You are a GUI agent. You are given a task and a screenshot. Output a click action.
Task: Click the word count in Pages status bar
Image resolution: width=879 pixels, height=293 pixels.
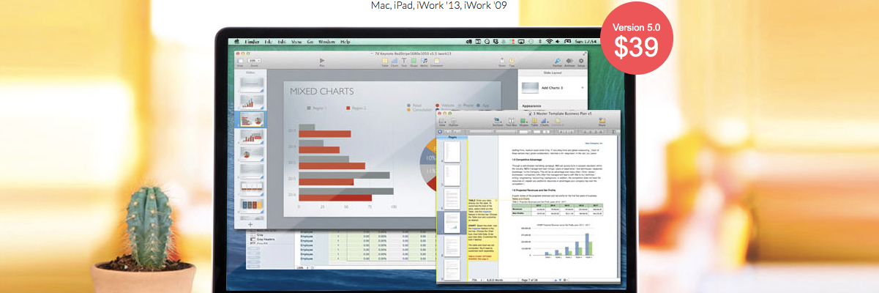pyautogui.click(x=493, y=280)
